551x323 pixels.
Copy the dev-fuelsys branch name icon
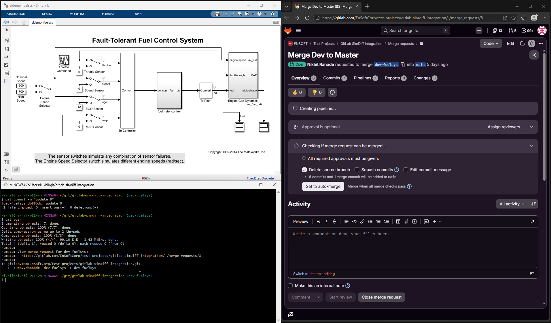(x=403, y=64)
